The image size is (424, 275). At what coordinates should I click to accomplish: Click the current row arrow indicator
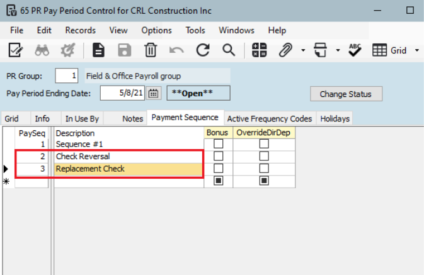pos(6,169)
